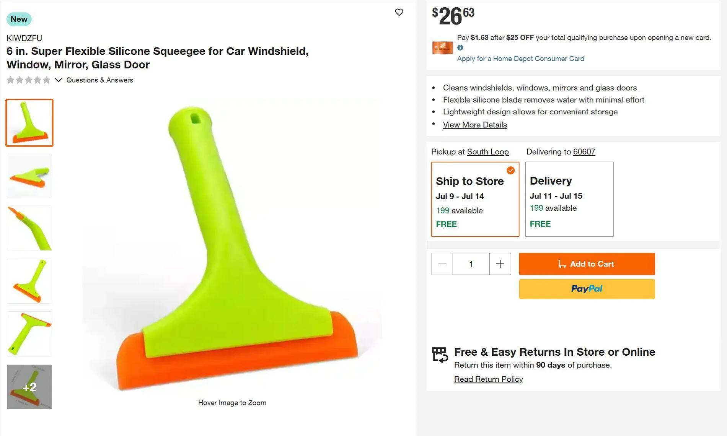Expand the ratings chevron dropdown

[58, 80]
